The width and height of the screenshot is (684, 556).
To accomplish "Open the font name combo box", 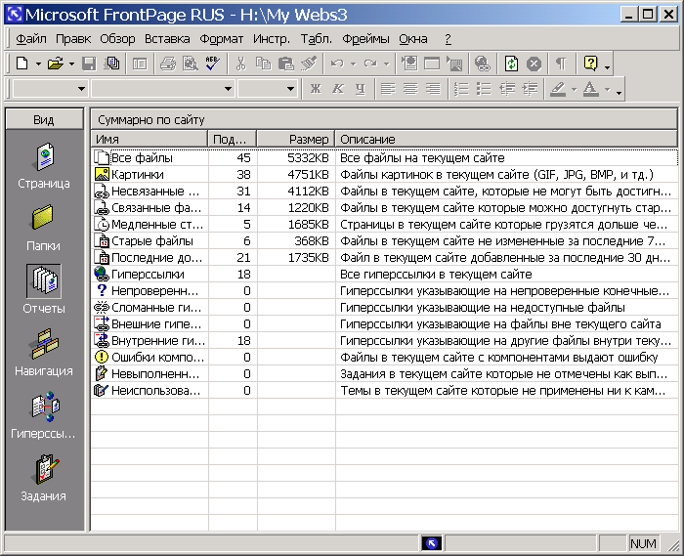I will pyautogui.click(x=228, y=89).
